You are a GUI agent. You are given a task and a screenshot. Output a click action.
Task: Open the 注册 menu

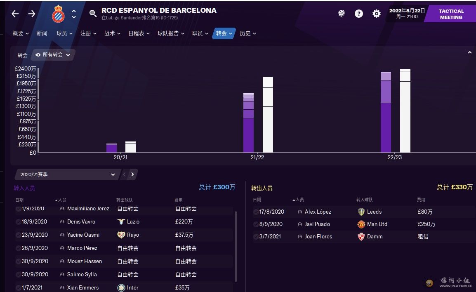(88, 33)
